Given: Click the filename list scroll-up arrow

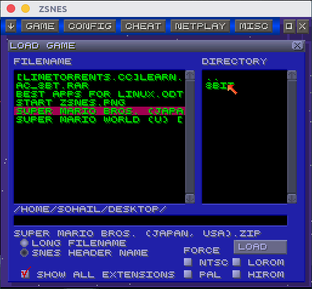Looking at the screenshot, I should [x=190, y=75].
